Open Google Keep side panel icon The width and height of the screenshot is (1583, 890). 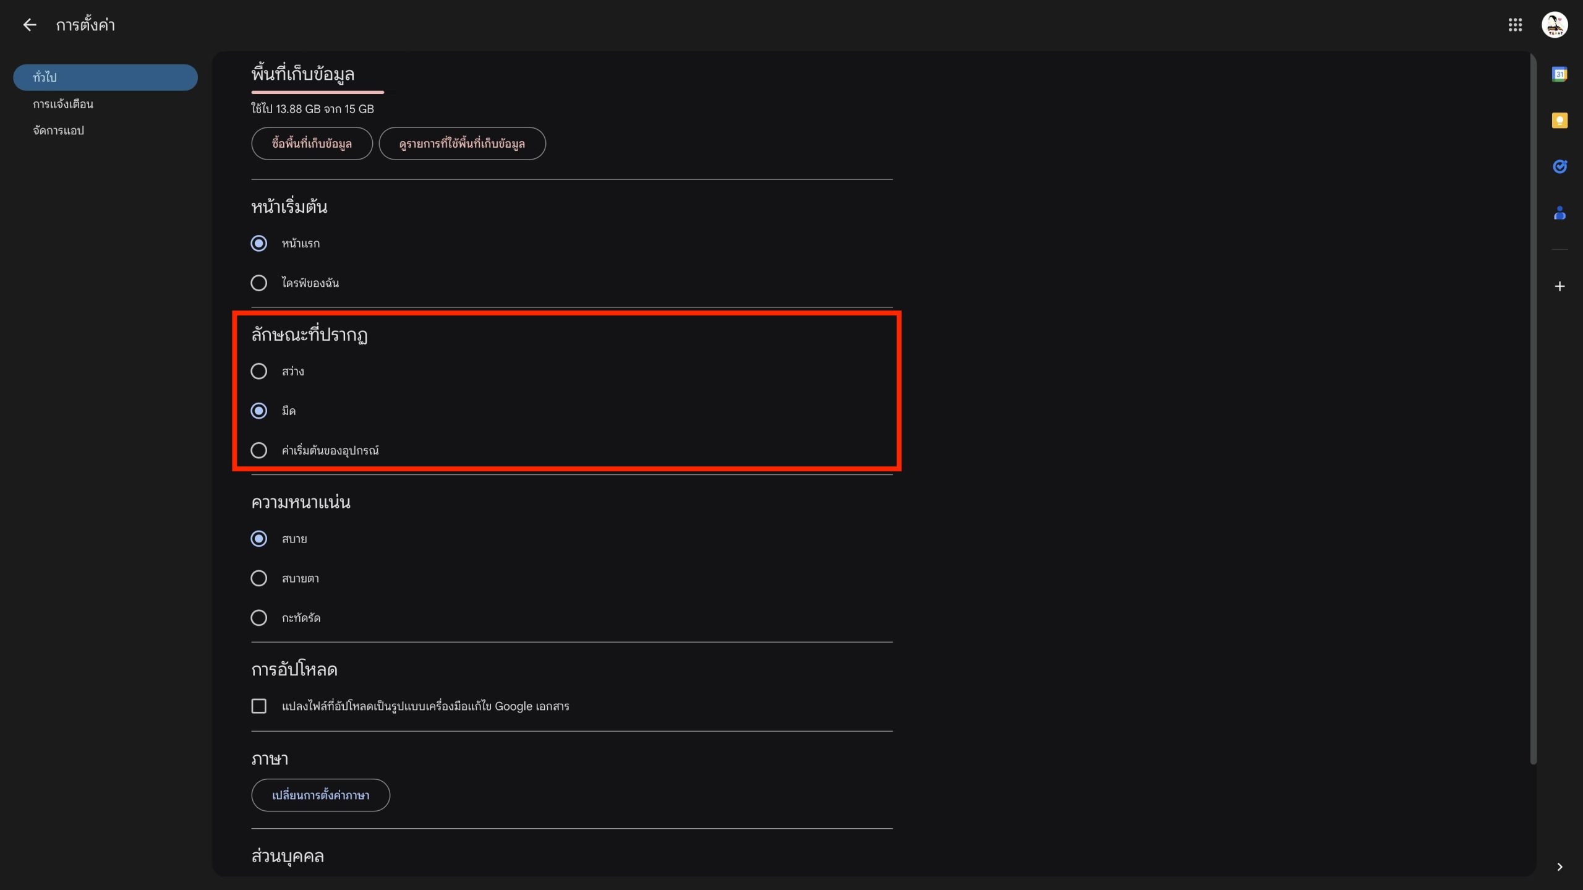coord(1559,120)
